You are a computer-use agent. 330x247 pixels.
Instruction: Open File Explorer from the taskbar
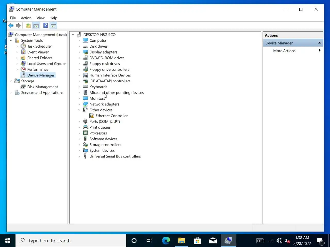pyautogui.click(x=181, y=241)
